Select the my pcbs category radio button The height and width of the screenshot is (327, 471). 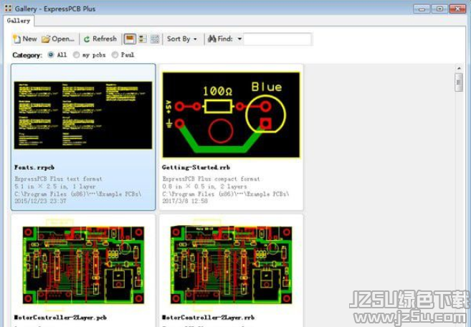coord(76,54)
